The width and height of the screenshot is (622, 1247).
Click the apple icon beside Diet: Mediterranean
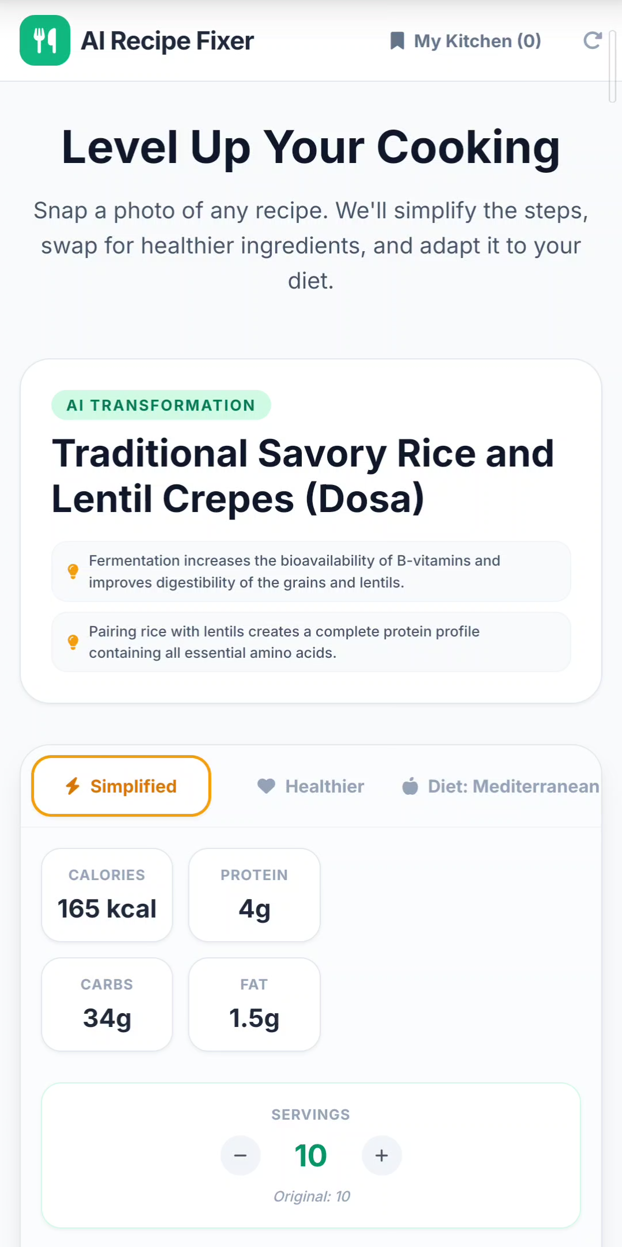pos(410,786)
